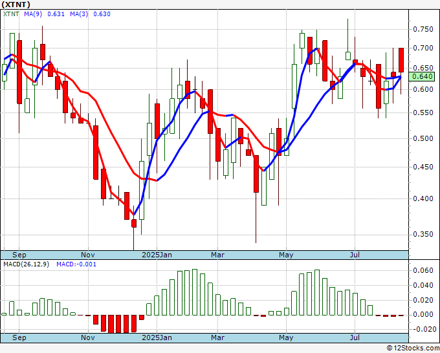Click the (XTNT) chart title
Viewport: 440px width, 353px height.
(x=16, y=5)
